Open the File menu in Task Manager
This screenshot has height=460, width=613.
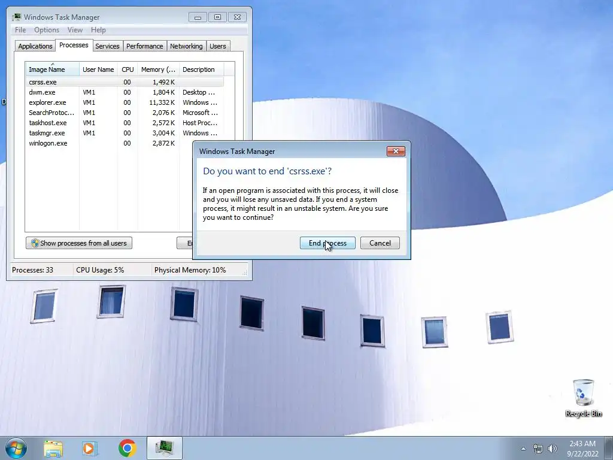(x=20, y=30)
